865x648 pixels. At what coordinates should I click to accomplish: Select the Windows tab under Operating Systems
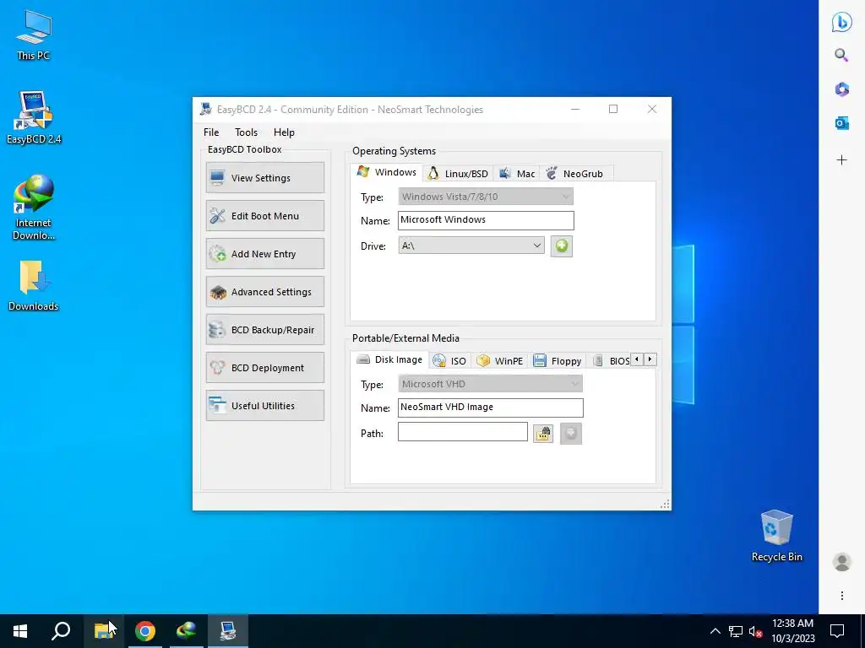(387, 172)
